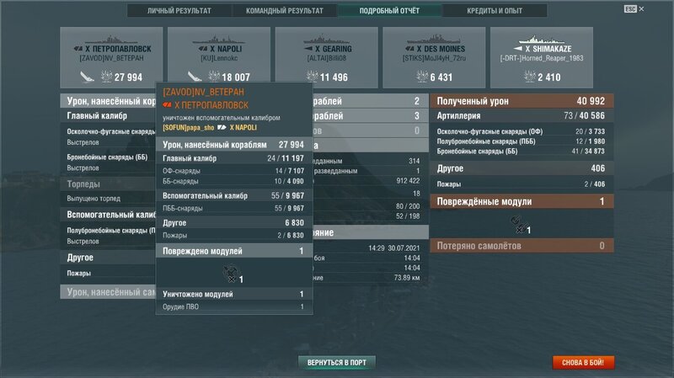Click the Полубронебойные снаряды (ПББ) 12 / 1 980 row
This screenshot has height=378, width=674.
point(522,141)
